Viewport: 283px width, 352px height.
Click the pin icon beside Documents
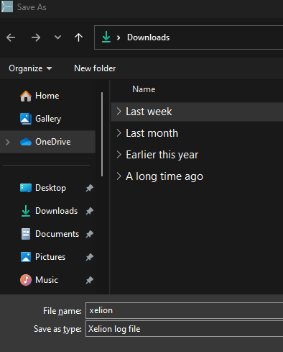[x=90, y=234]
